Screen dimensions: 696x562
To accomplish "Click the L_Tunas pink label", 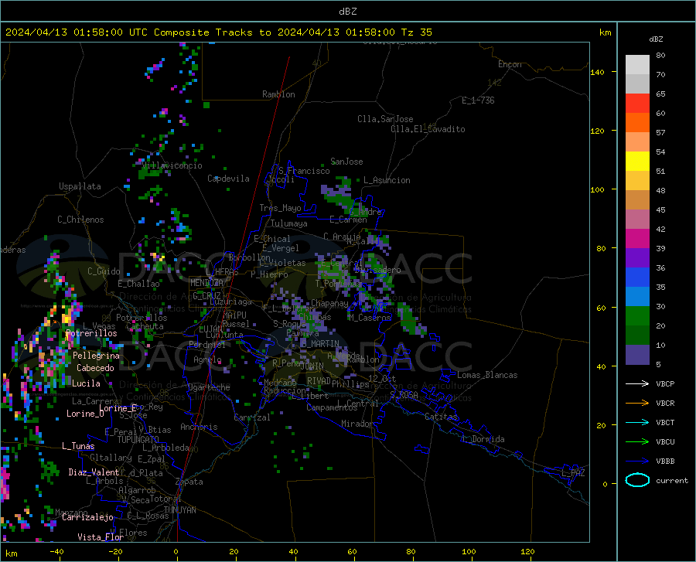I will [78, 446].
